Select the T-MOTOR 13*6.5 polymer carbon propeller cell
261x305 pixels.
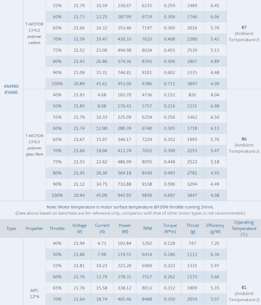[34, 34]
